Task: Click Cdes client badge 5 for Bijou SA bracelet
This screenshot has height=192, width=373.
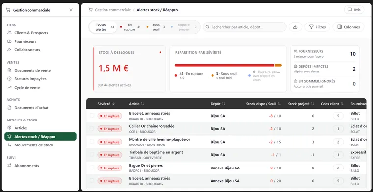Action: pyautogui.click(x=338, y=116)
